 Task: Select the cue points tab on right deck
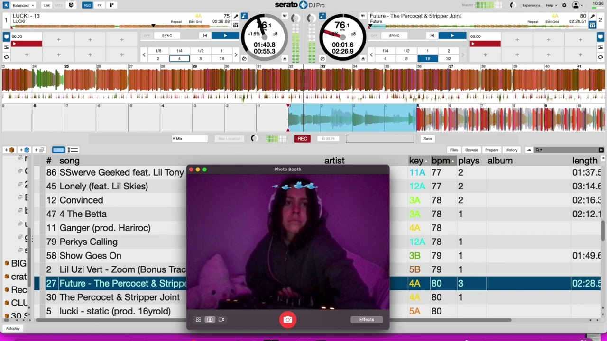[x=601, y=36]
